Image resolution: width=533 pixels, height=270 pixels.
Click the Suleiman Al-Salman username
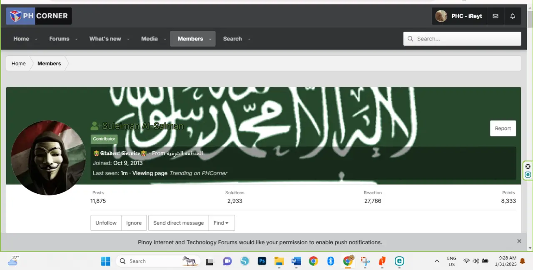pos(143,126)
